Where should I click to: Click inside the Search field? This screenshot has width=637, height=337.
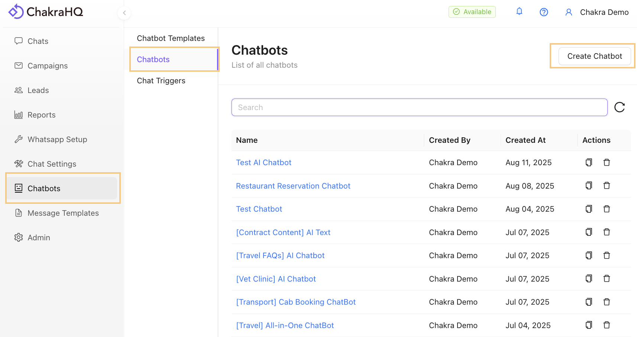(419, 107)
